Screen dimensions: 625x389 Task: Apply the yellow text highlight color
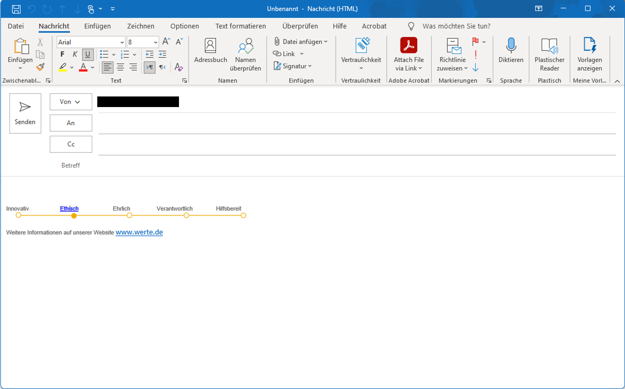coord(63,67)
